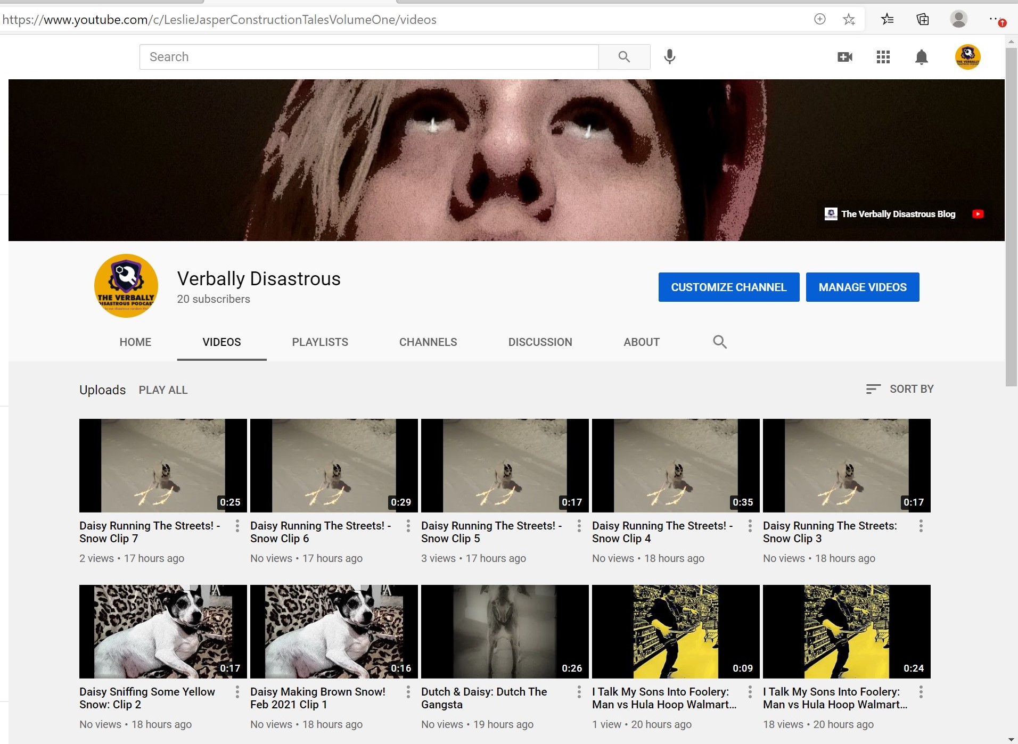Click the Manage Videos button
1018x744 pixels.
click(862, 287)
